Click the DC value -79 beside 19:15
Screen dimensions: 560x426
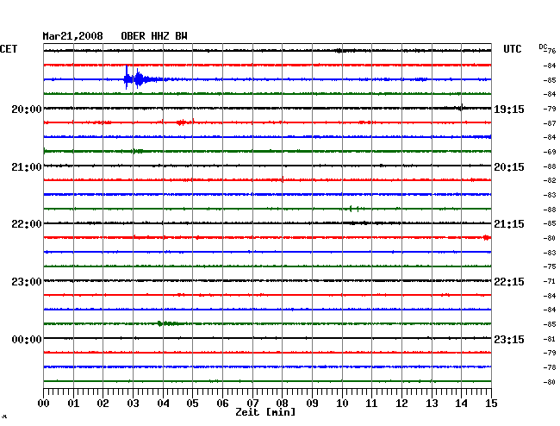550,109
